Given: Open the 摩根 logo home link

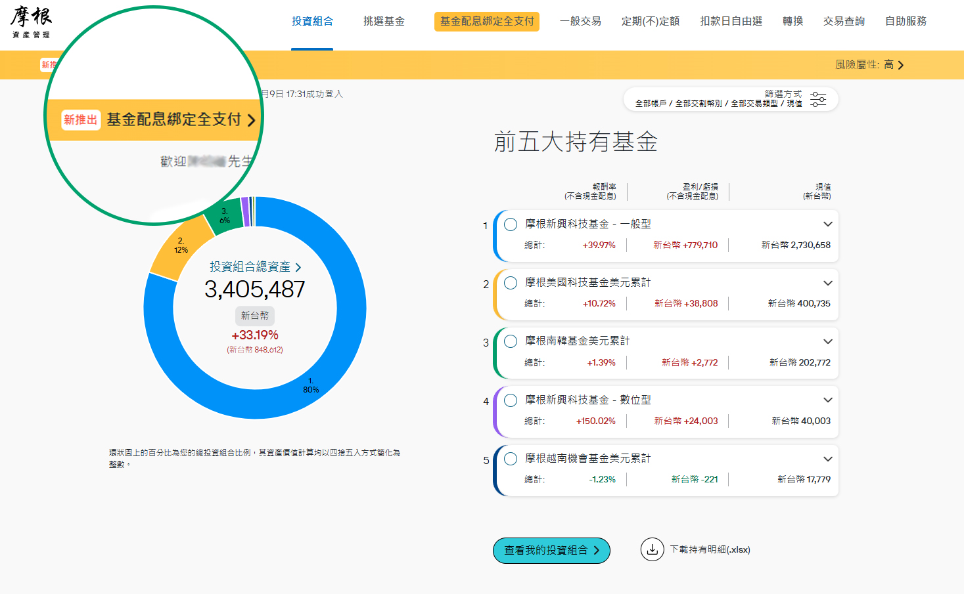Looking at the screenshot, I should [31, 22].
